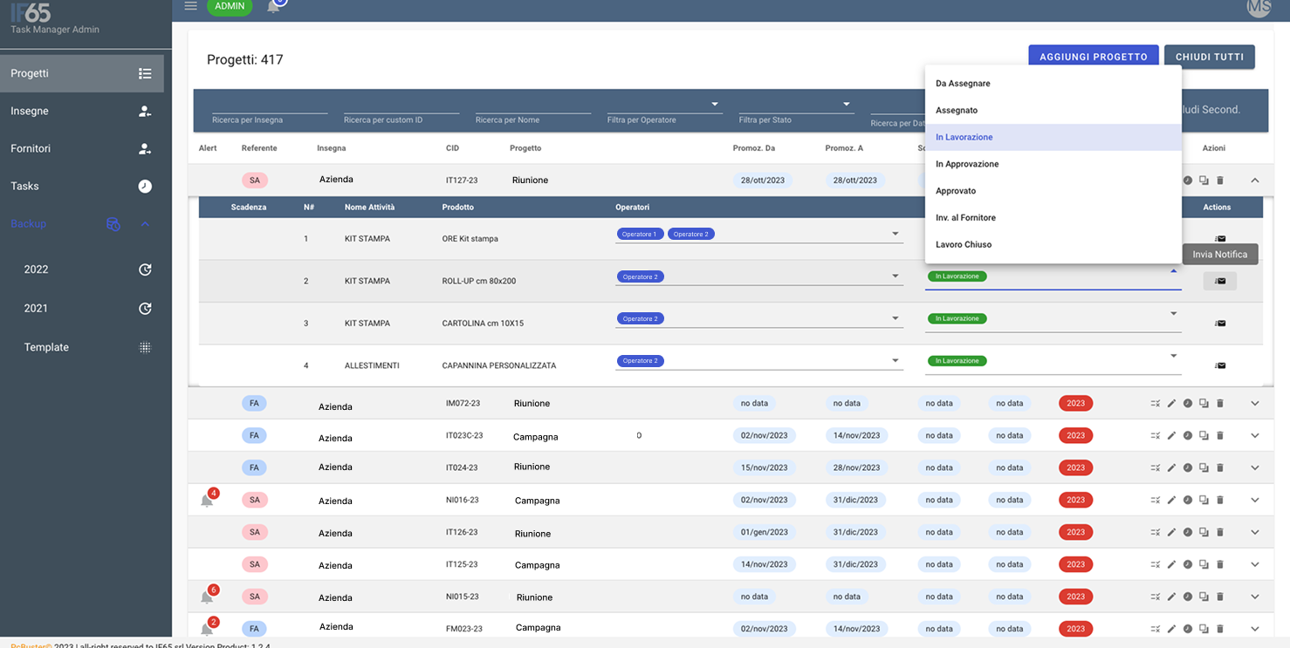Duplicate project IT125-23 via copy icon
Viewport: 1290px width, 648px height.
tap(1204, 564)
